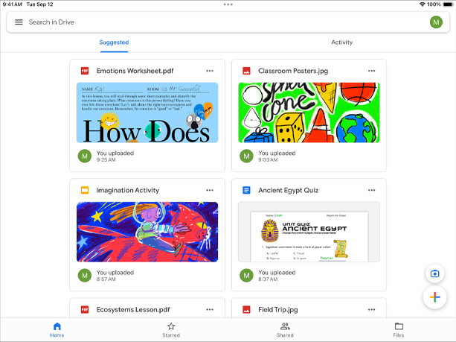Open more options for Emotions Worksheet.pdf
This screenshot has height=342, width=456.
[x=210, y=71]
